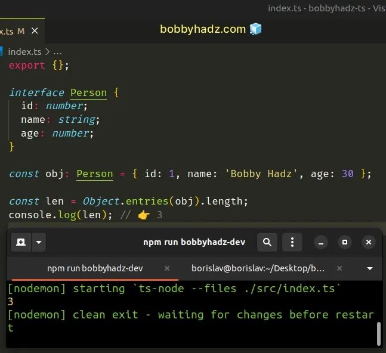This screenshot has height=353, width=386.
Task: Close the borislav@borislav terminal tab
Action: [339, 268]
